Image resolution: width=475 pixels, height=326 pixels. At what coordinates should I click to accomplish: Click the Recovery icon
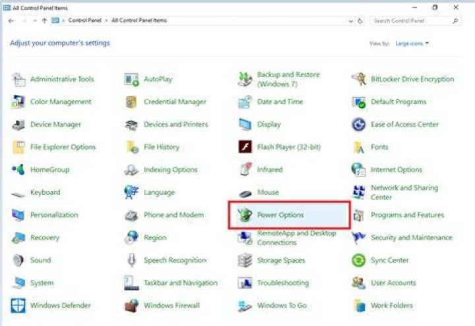[18, 238]
